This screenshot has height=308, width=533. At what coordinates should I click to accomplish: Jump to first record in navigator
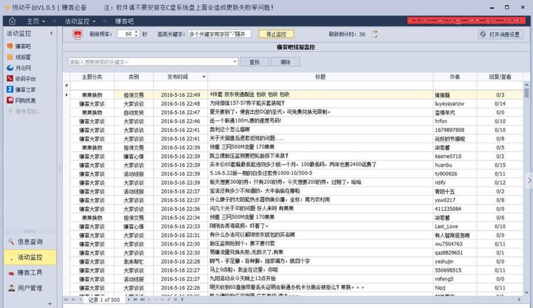point(66,300)
